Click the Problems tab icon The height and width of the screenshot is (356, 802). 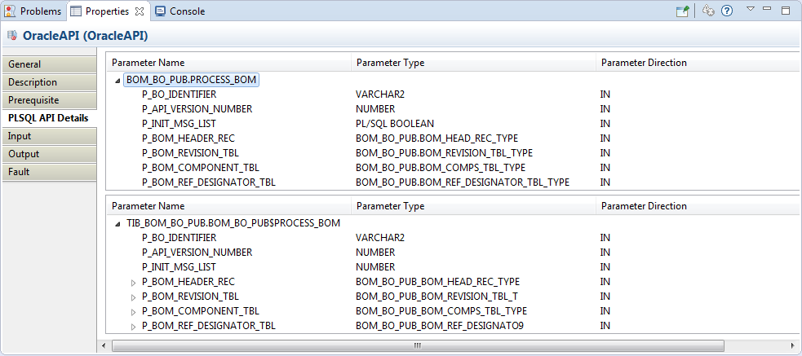click(x=11, y=11)
